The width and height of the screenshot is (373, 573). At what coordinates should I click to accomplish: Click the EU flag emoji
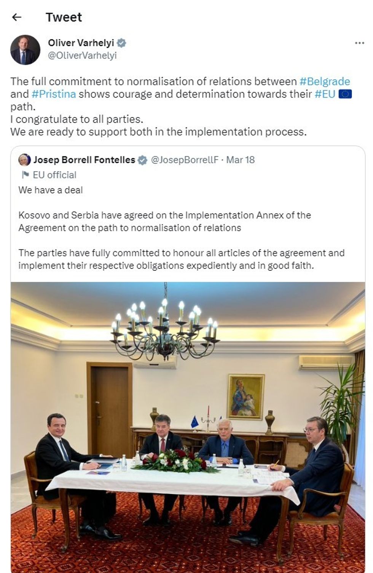[345, 94]
